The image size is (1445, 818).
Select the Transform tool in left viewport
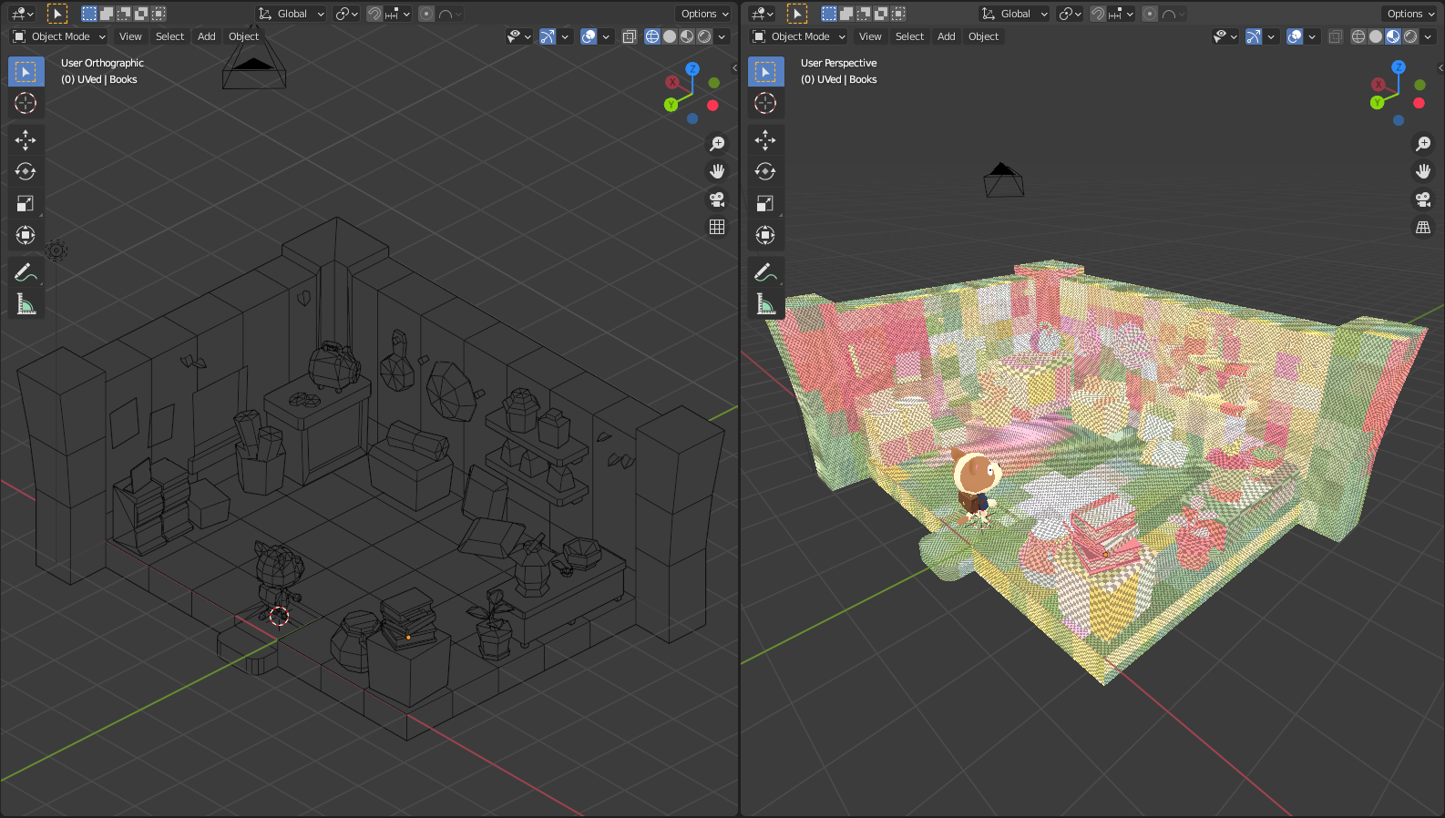tap(26, 235)
